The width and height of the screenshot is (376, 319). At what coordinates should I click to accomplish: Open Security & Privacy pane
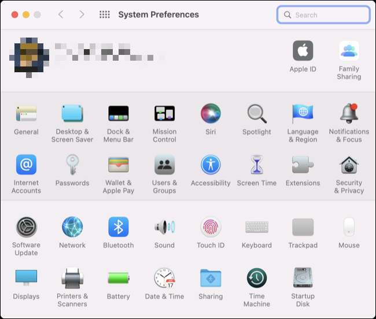click(x=349, y=165)
